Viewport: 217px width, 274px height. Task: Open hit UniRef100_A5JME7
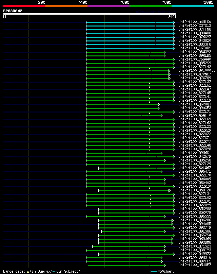(x=195, y=265)
